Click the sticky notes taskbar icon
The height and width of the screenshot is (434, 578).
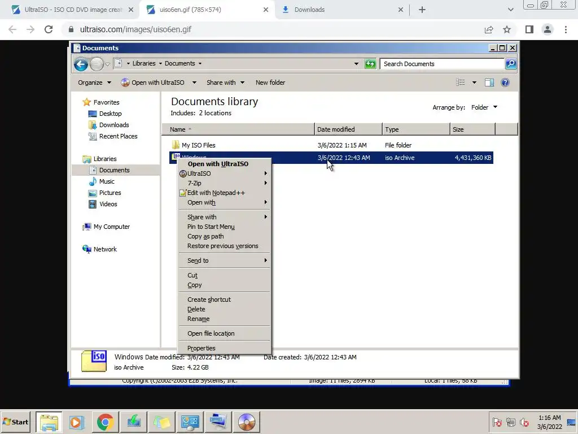(162, 422)
